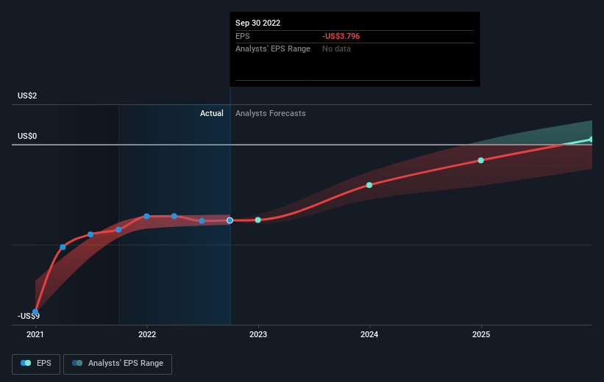
Task: Click the EPS data point at 2022
Action: (x=146, y=216)
